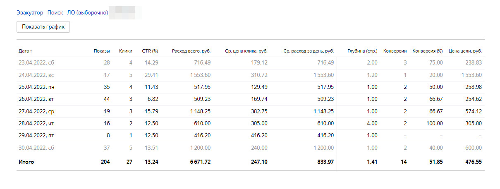500x189 pixels.
Task: Select 'Ср. расход за день, руб.' column header
Action: (309, 51)
